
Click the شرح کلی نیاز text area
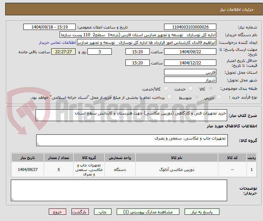[131, 115]
